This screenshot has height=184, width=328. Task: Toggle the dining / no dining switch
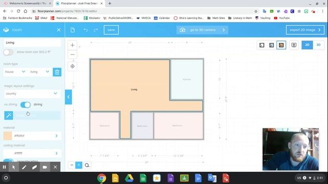pyautogui.click(x=26, y=104)
